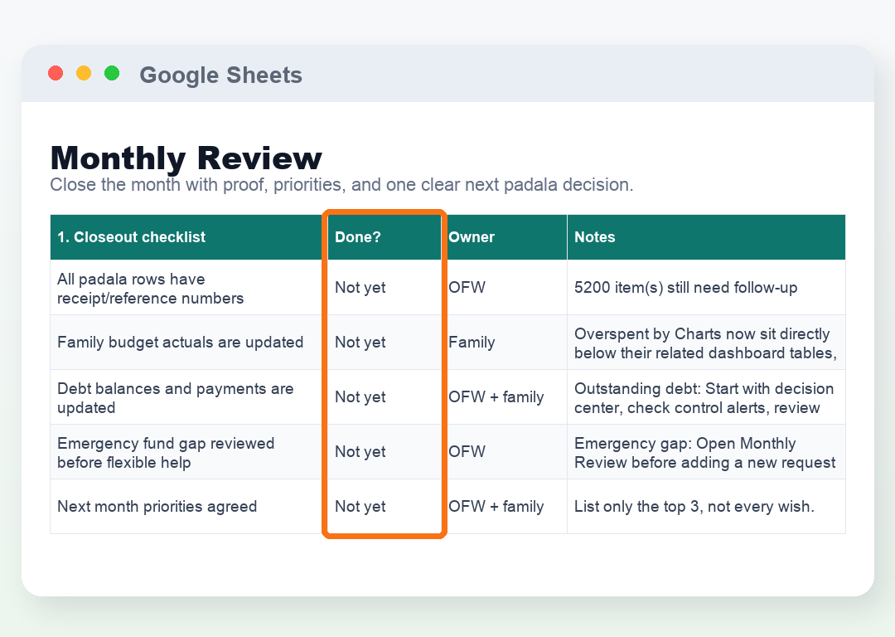Open the Done? cell for Family budget row
This screenshot has height=637, width=895.
pos(385,343)
